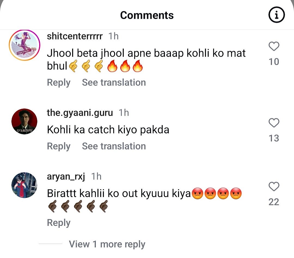Reply to aryan_rxj's comment
This screenshot has width=294, height=258.
coord(59,223)
